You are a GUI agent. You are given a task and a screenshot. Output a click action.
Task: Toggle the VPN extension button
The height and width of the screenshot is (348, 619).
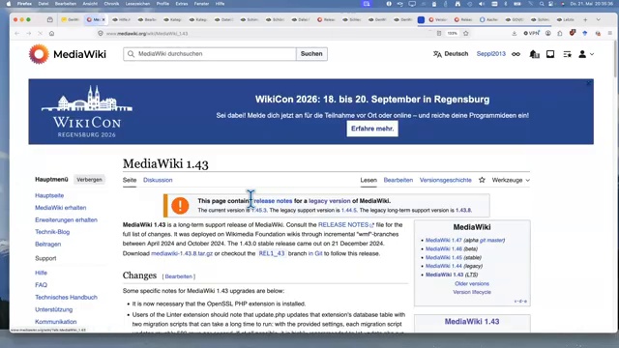pyautogui.click(x=531, y=34)
